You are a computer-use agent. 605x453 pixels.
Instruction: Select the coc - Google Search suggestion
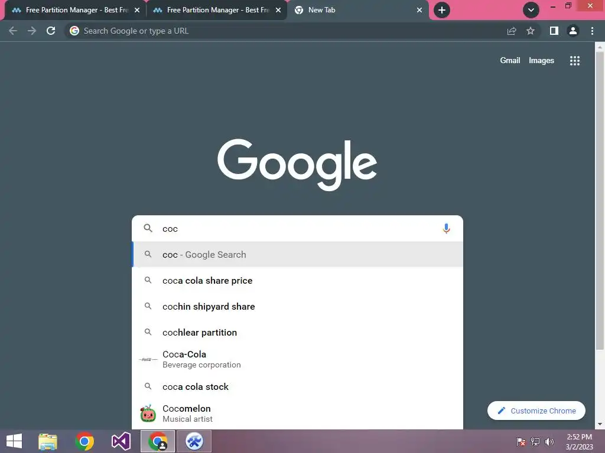click(297, 255)
